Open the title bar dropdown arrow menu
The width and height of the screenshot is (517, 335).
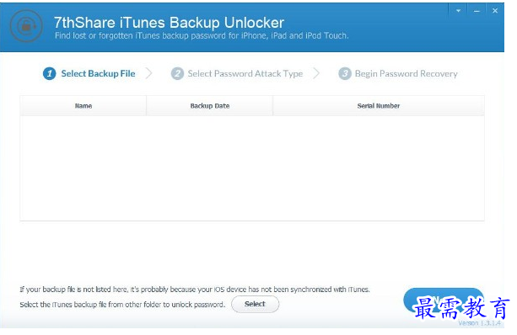coord(458,11)
